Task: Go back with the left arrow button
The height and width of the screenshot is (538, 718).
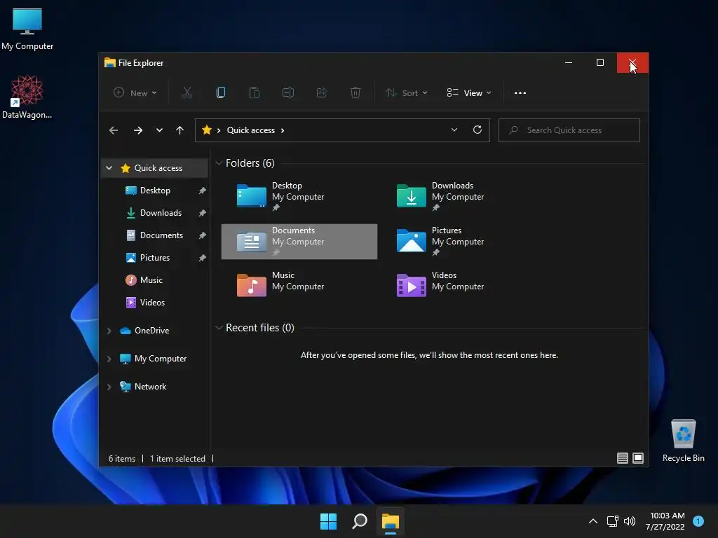Action: click(114, 130)
